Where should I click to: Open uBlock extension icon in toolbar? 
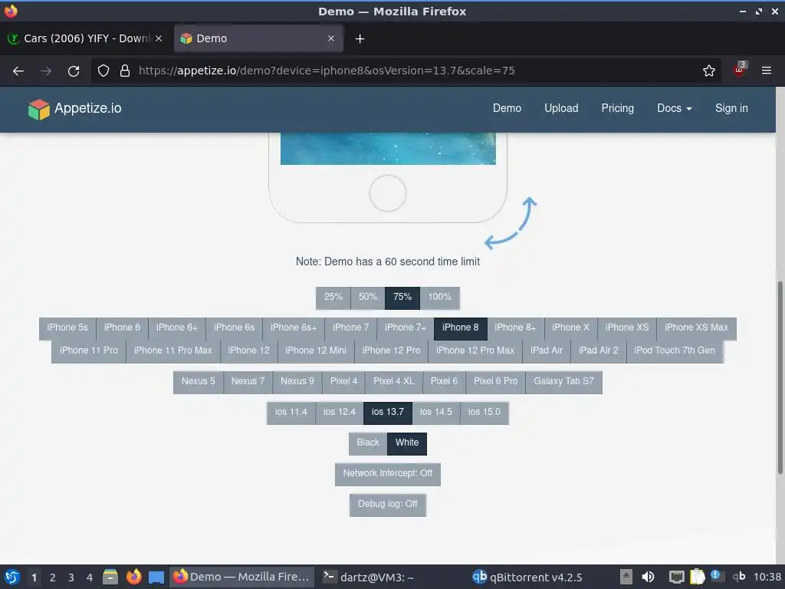pos(740,70)
